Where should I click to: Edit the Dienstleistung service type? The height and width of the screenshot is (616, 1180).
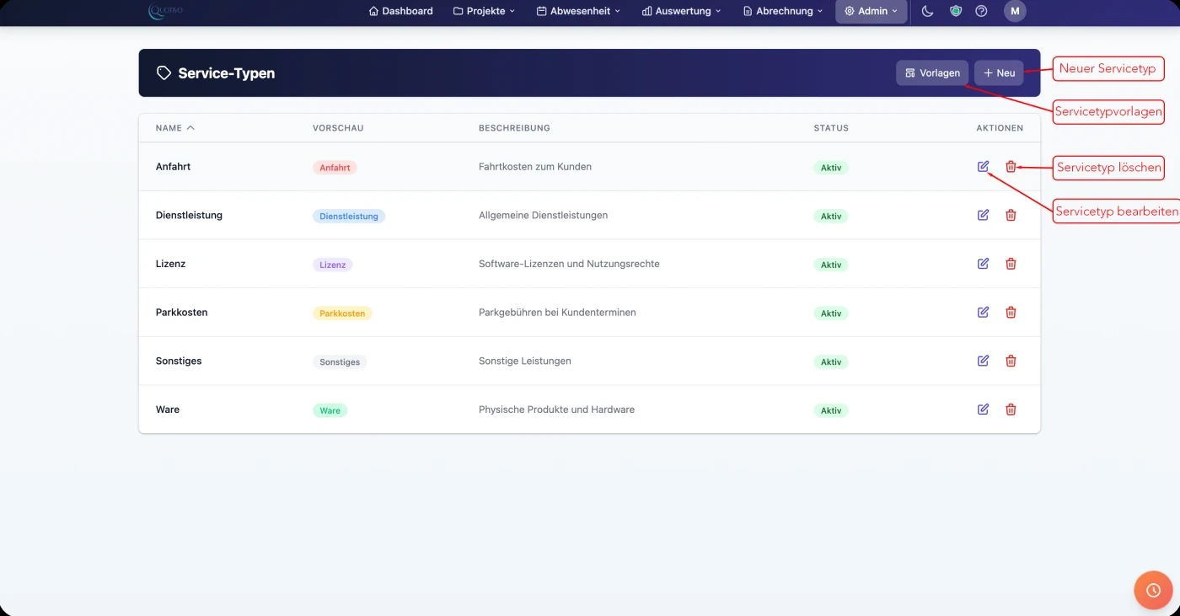click(983, 215)
